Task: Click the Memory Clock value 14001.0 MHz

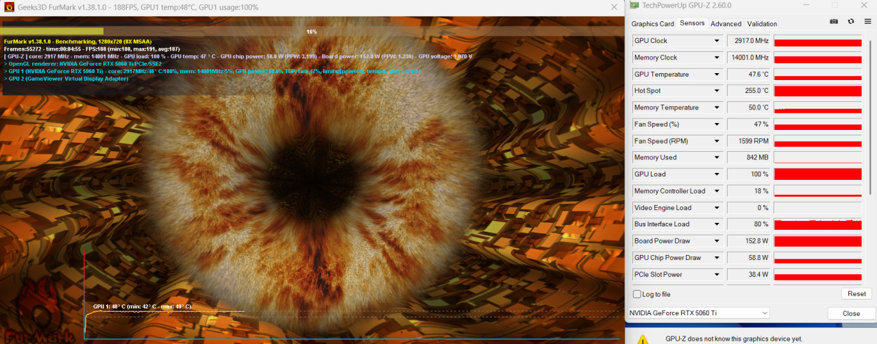Action: (x=748, y=57)
